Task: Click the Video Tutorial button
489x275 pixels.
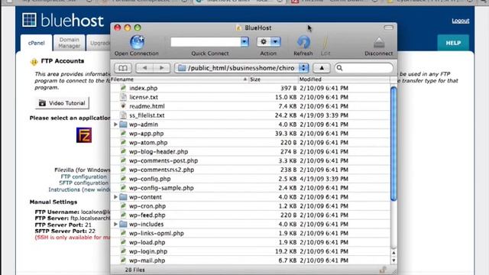Action: [x=62, y=103]
